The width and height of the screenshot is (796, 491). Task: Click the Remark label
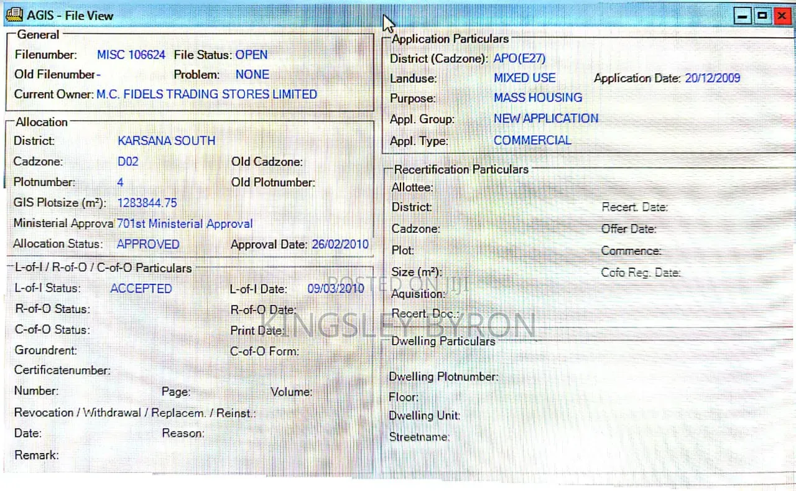click(37, 456)
